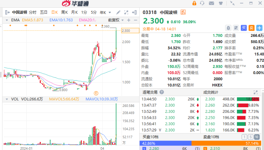
Task: Click the EMA5:1.873 indicator label
Action: pos(32,20)
